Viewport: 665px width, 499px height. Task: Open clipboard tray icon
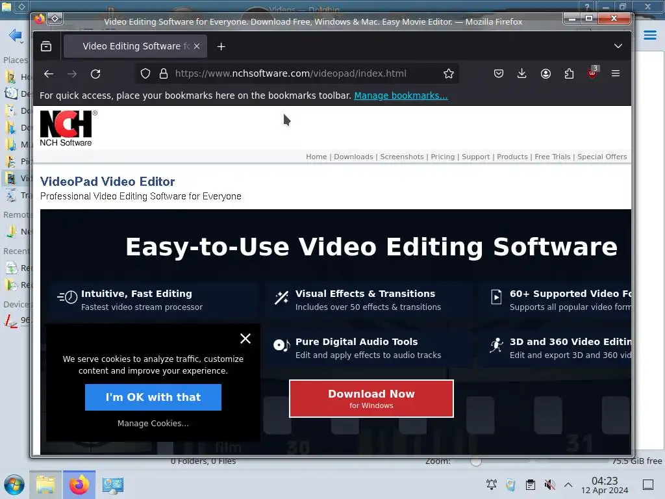530,485
